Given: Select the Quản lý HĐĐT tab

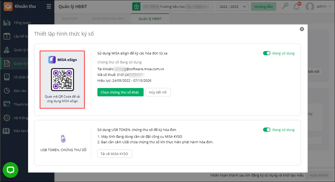Looking at the screenshot, I should 150,19.
